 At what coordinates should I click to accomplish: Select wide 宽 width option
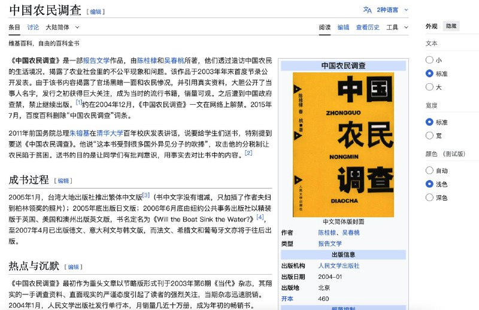pos(429,136)
